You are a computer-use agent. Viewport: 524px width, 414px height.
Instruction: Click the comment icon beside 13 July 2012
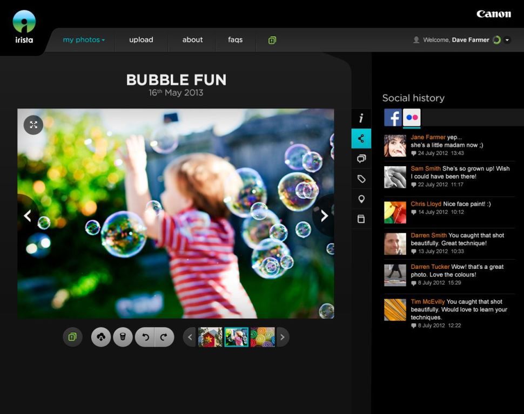coord(413,252)
